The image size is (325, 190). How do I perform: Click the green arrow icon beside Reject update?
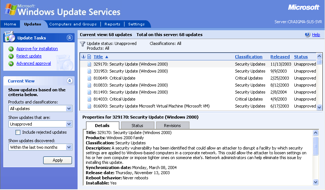(x=11, y=56)
